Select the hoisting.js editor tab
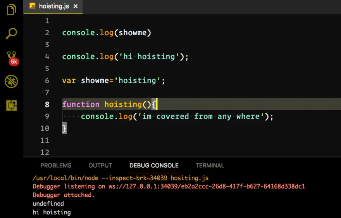 pyautogui.click(x=53, y=7)
